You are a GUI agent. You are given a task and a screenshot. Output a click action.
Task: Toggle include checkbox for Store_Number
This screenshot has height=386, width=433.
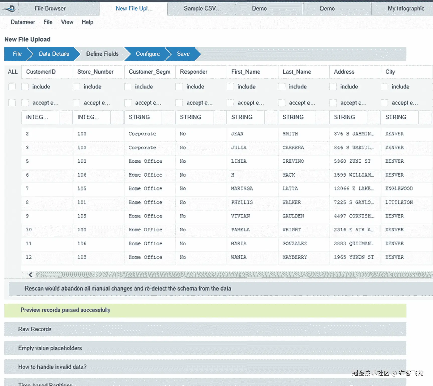pos(76,87)
